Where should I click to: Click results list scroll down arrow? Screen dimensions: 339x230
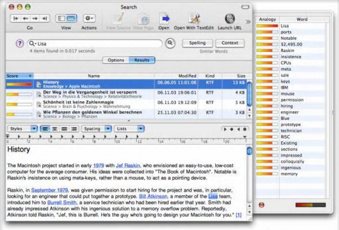pos(249,116)
